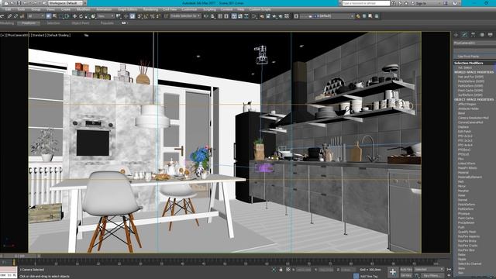496x279 pixels.
Task: Open the View reference coordinate dropdown
Action: click(105, 15)
